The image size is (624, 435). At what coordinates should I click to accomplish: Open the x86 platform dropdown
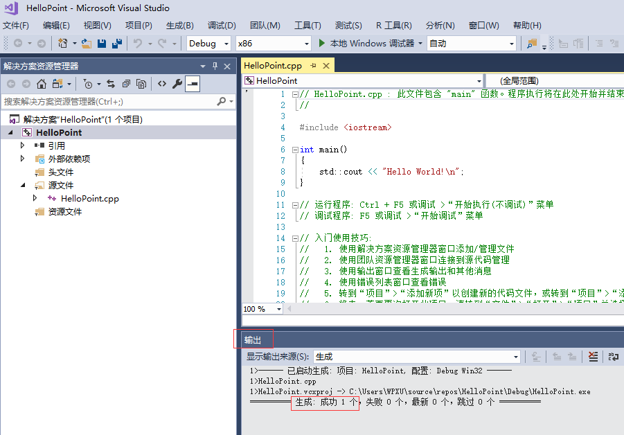tap(274, 44)
